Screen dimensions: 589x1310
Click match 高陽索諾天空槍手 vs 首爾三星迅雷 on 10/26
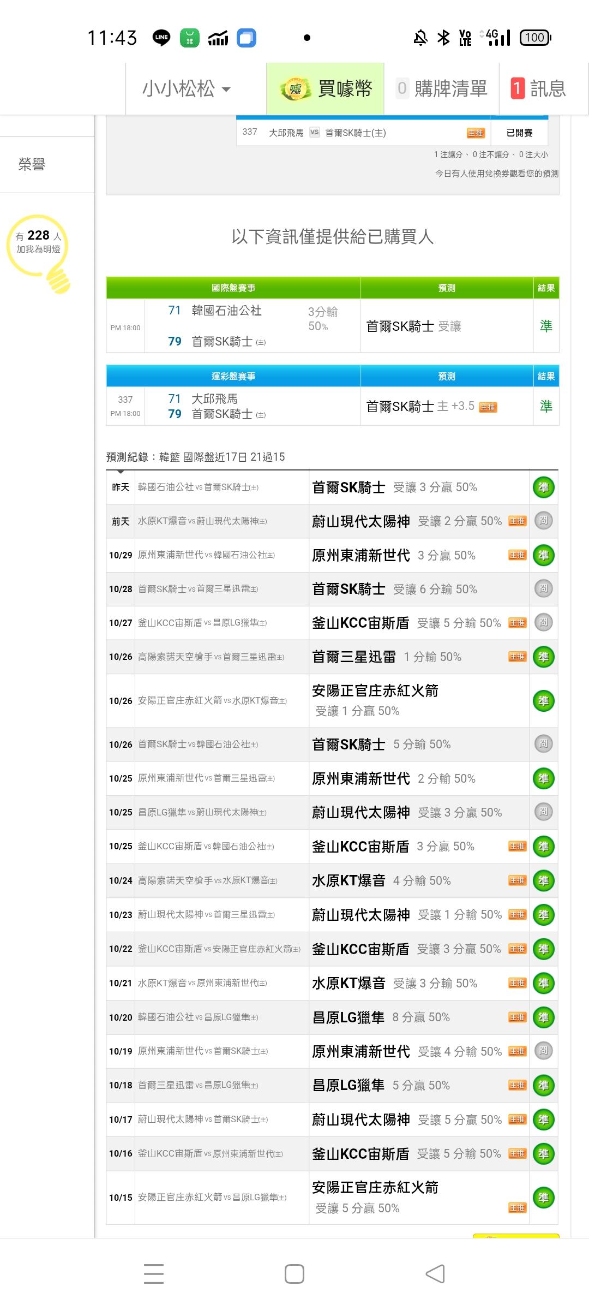(x=211, y=657)
